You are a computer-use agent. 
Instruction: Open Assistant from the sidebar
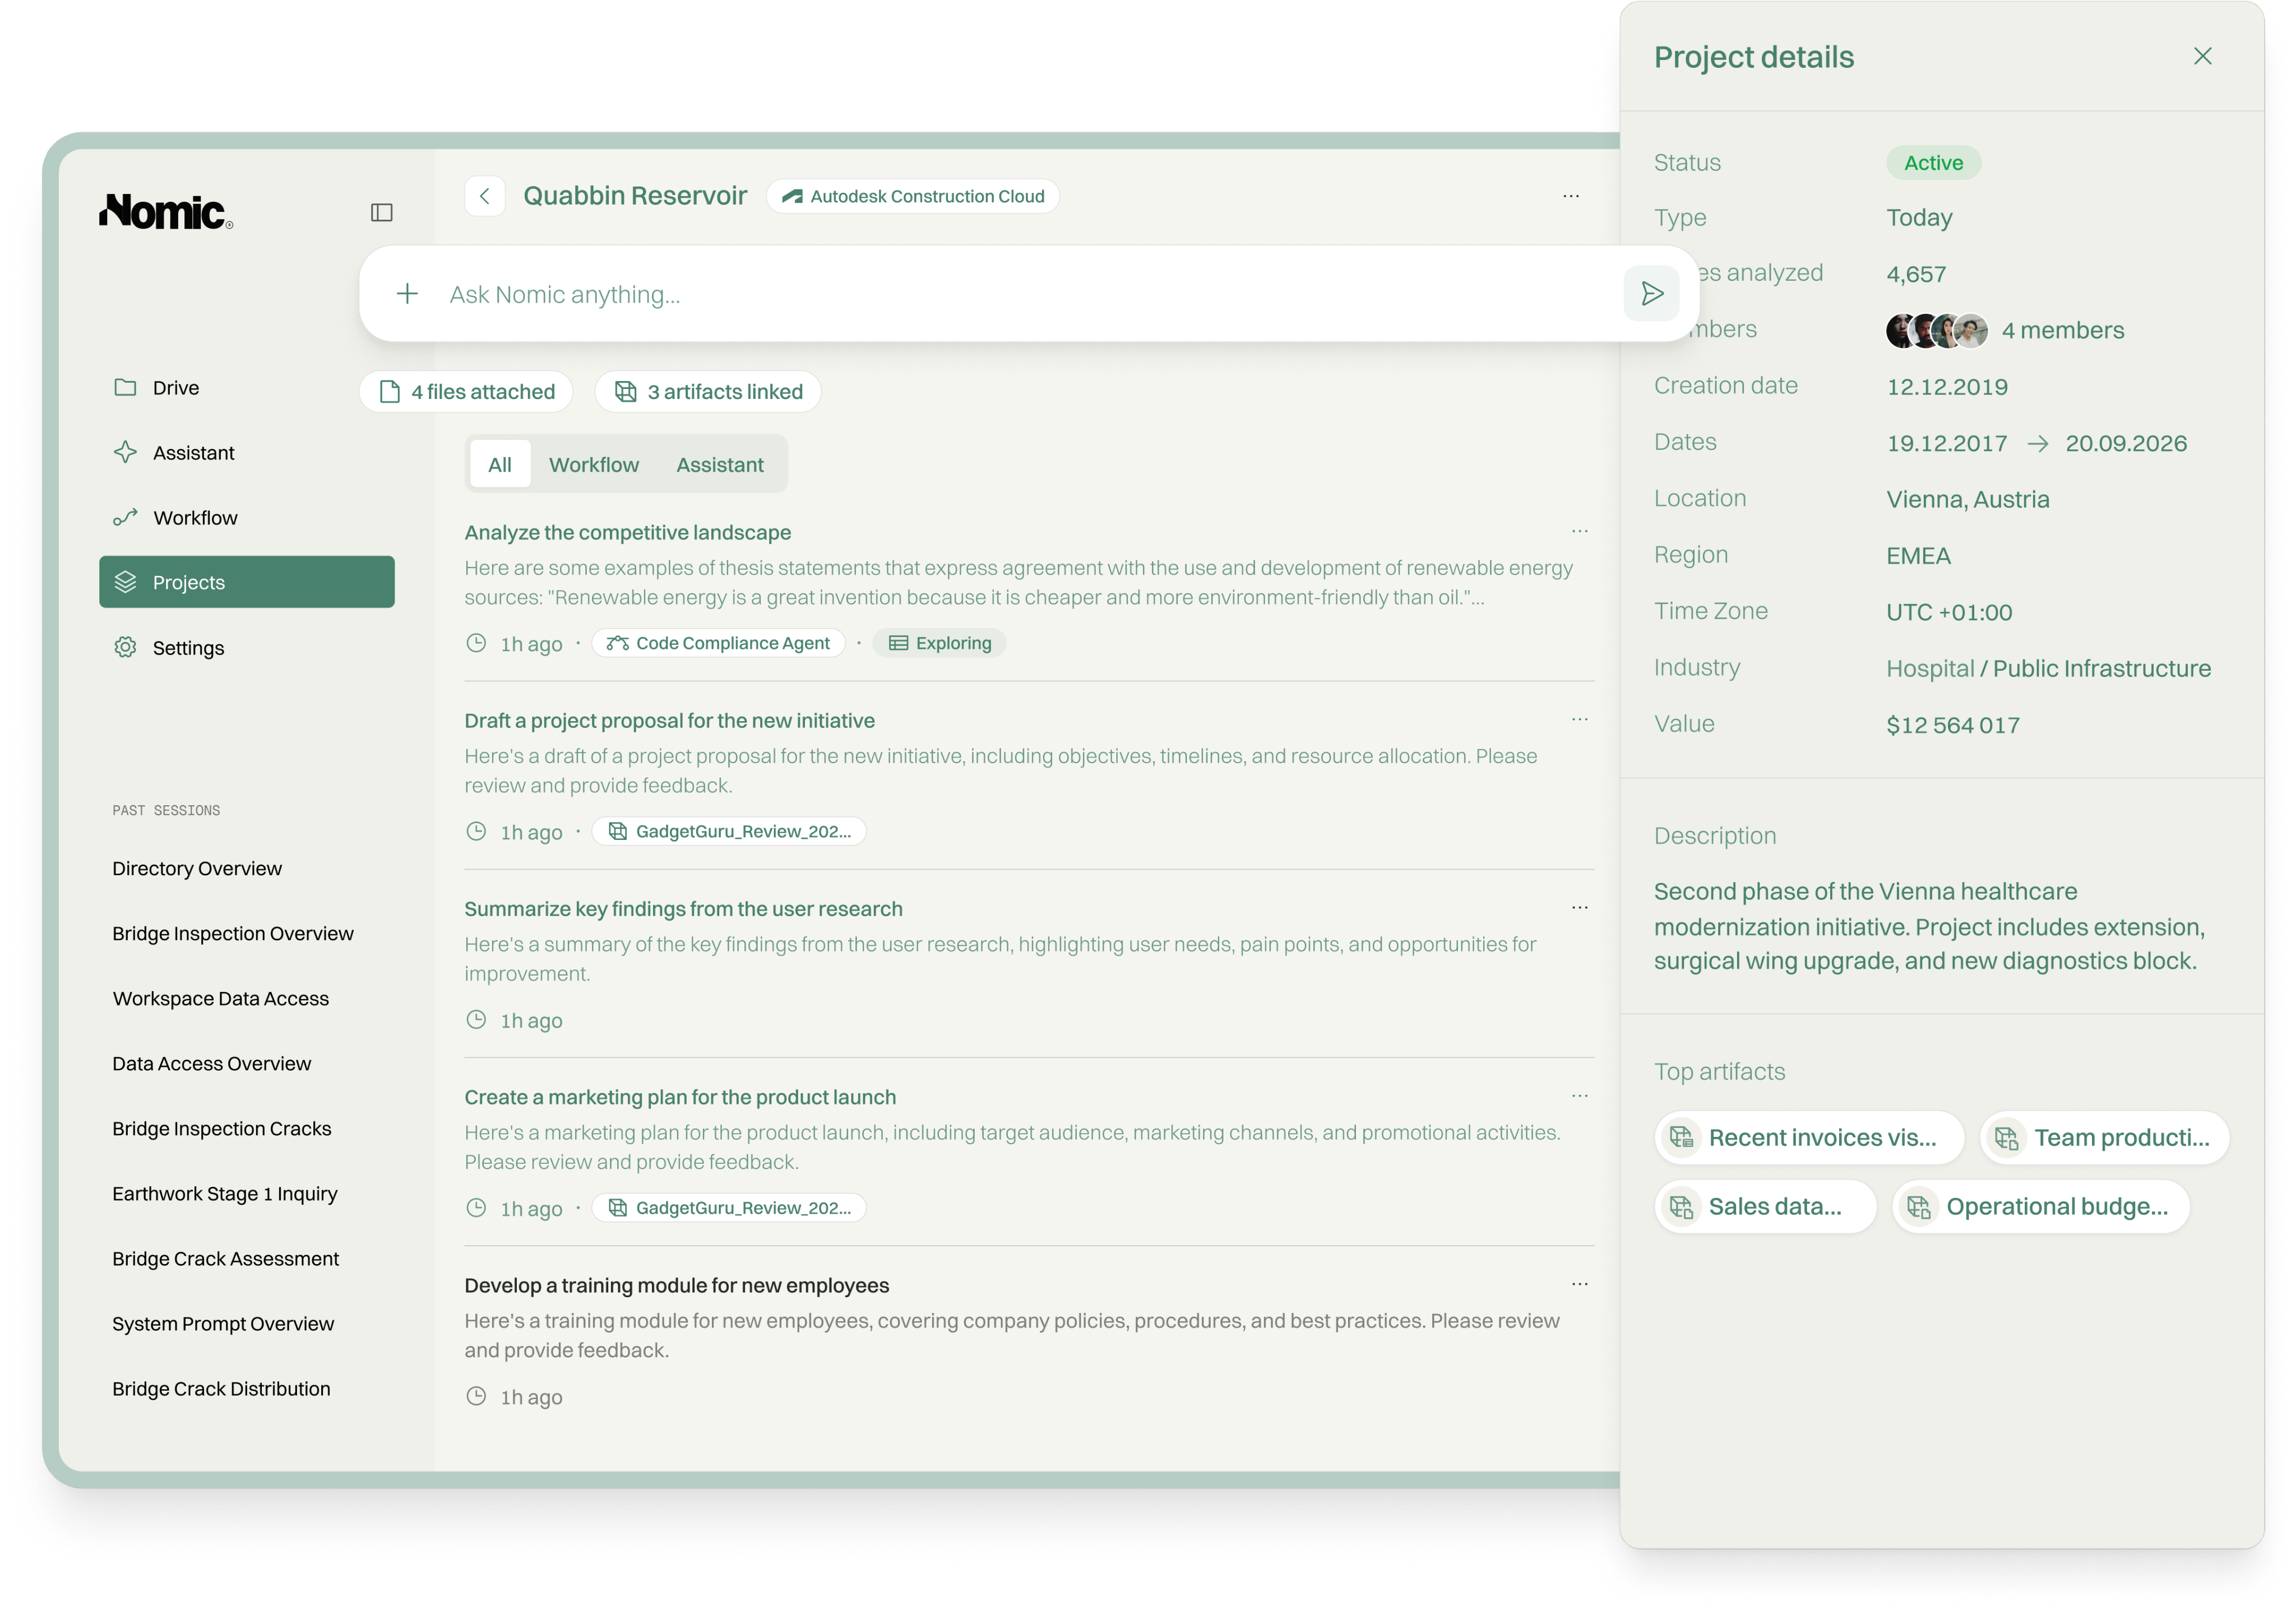193,453
